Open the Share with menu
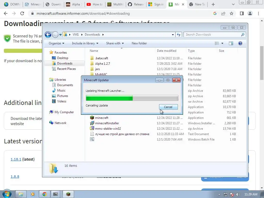The width and height of the screenshot is (264, 198). 115,43
